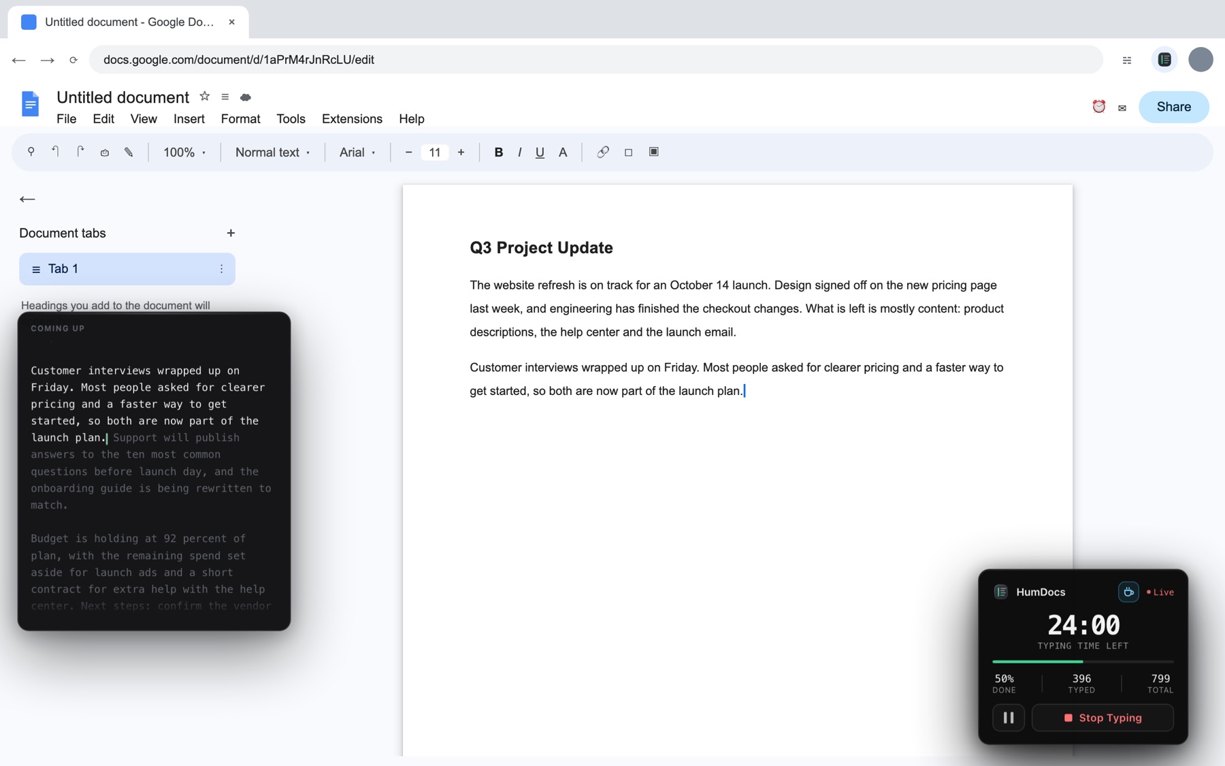The width and height of the screenshot is (1225, 766).
Task: Open the File menu
Action: (x=66, y=118)
